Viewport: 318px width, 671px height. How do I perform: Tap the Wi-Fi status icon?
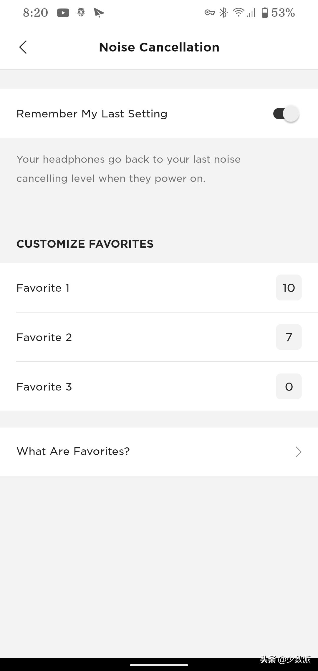click(238, 13)
